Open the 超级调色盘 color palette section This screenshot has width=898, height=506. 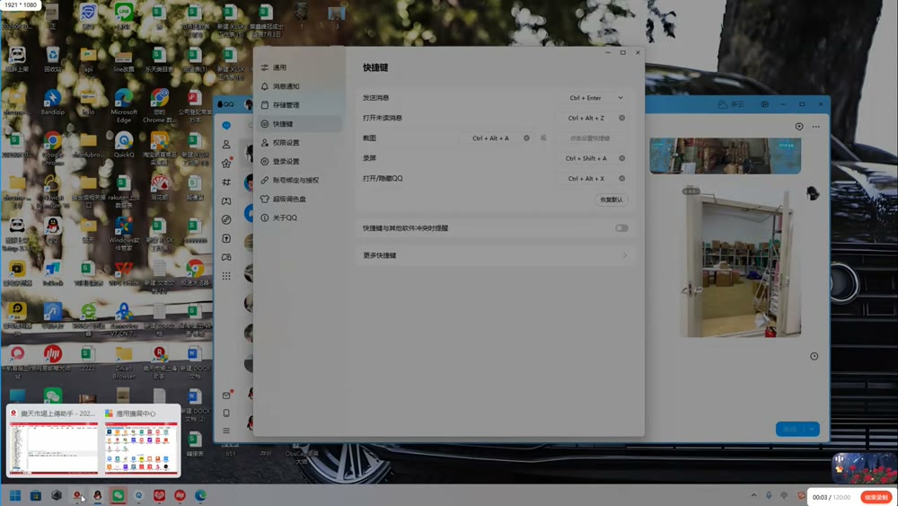click(299, 199)
